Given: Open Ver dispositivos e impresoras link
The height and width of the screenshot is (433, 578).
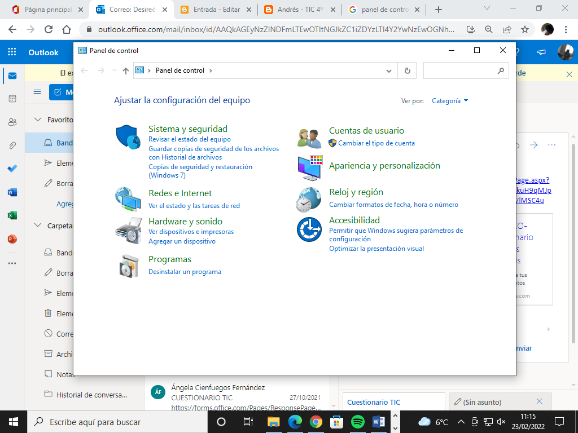Looking at the screenshot, I should [191, 232].
